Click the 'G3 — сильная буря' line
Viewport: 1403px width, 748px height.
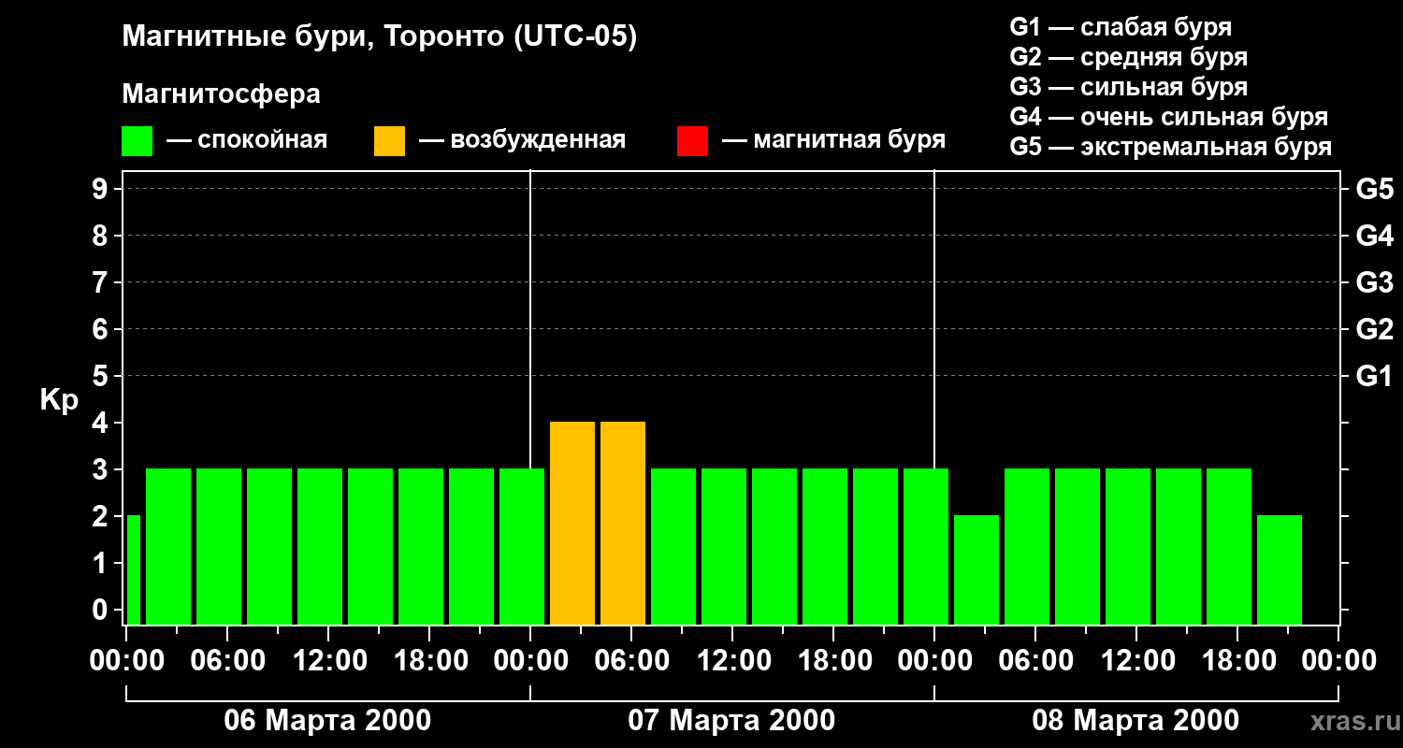(x=1128, y=87)
